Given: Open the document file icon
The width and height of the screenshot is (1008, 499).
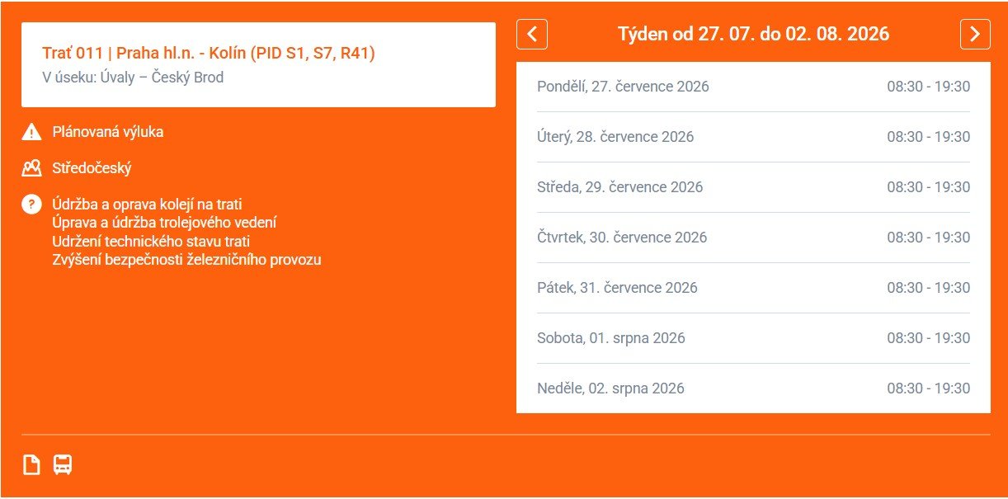Looking at the screenshot, I should click(31, 464).
